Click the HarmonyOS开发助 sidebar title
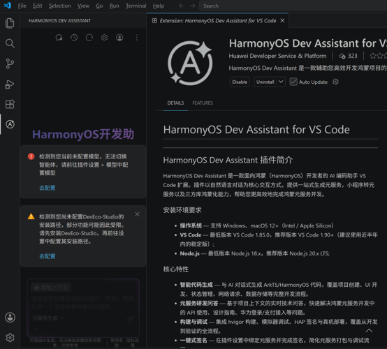 point(83,134)
